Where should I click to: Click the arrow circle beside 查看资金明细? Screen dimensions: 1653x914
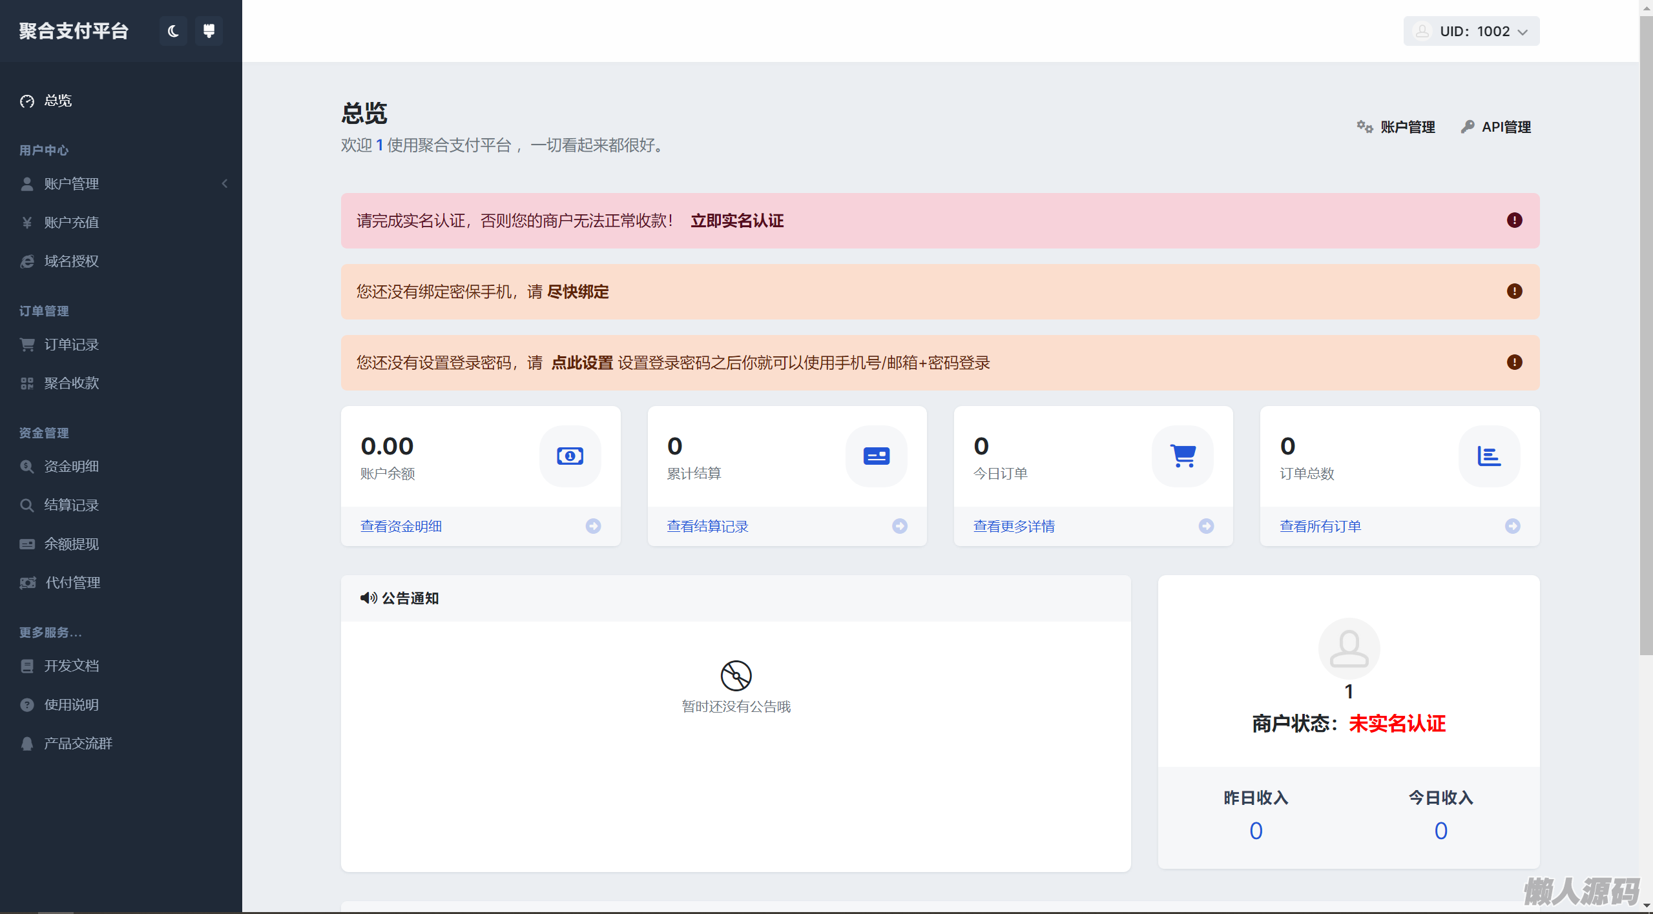pyautogui.click(x=593, y=526)
